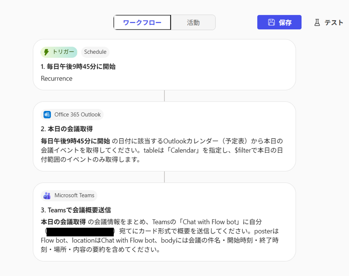Click the Microsoft Teams icon
The height and width of the screenshot is (276, 349).
47,196
